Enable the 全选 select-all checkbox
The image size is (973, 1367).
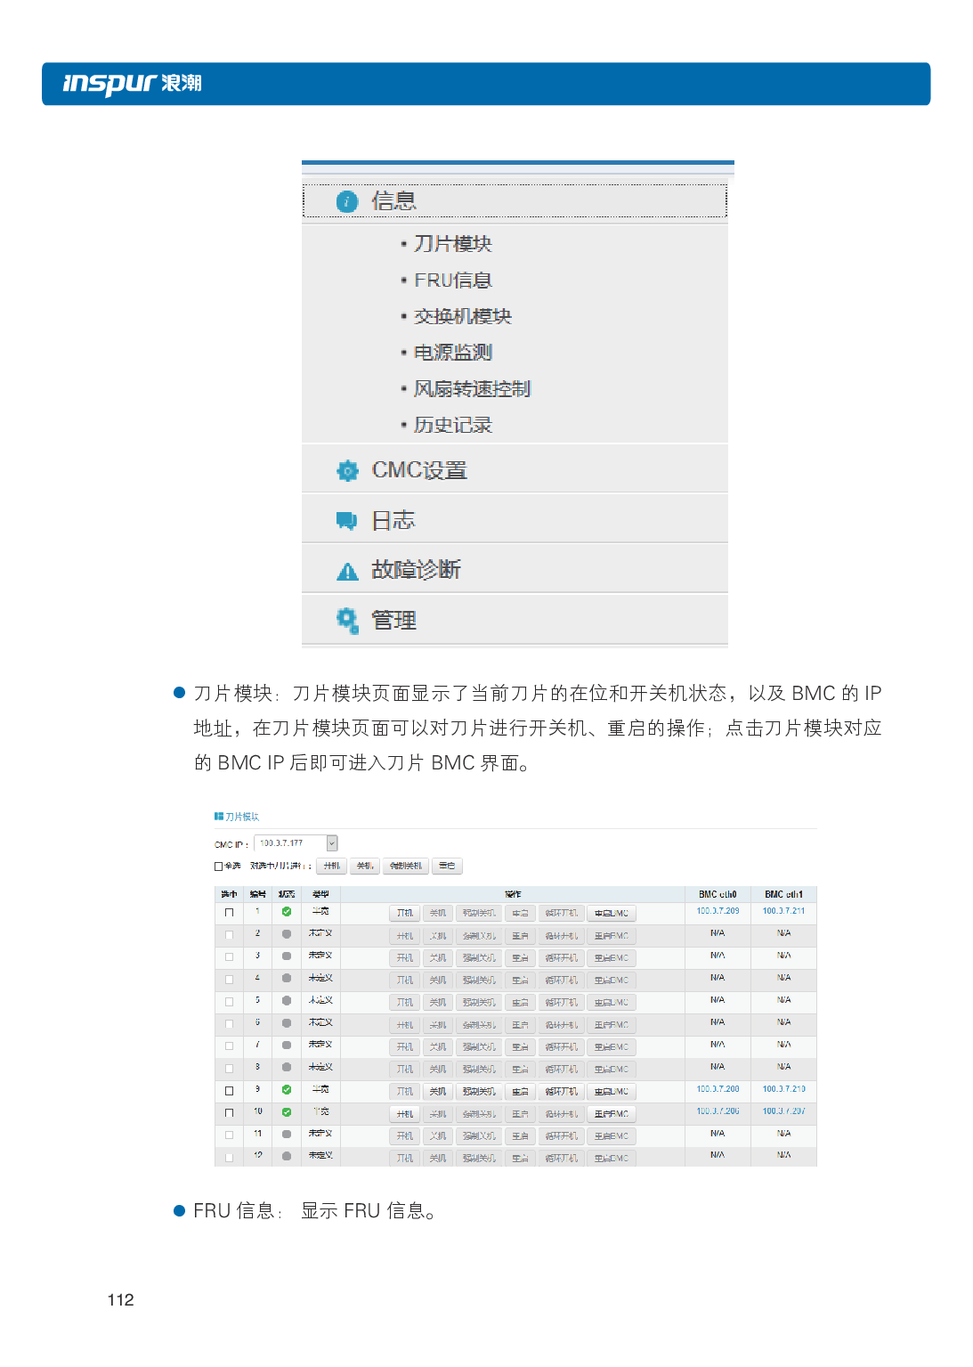tap(216, 865)
